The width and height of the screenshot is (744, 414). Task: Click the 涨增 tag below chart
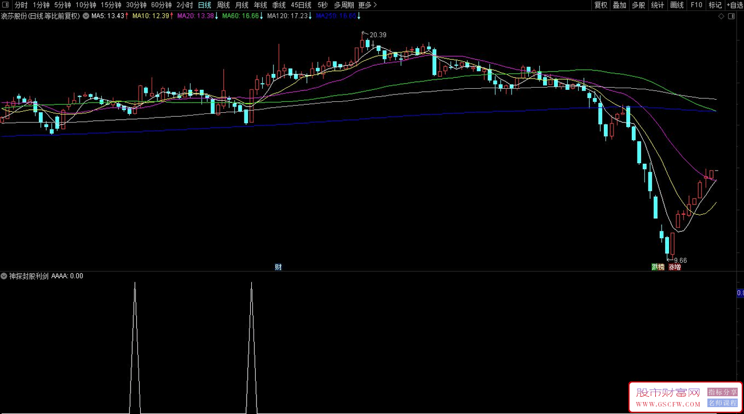675,267
